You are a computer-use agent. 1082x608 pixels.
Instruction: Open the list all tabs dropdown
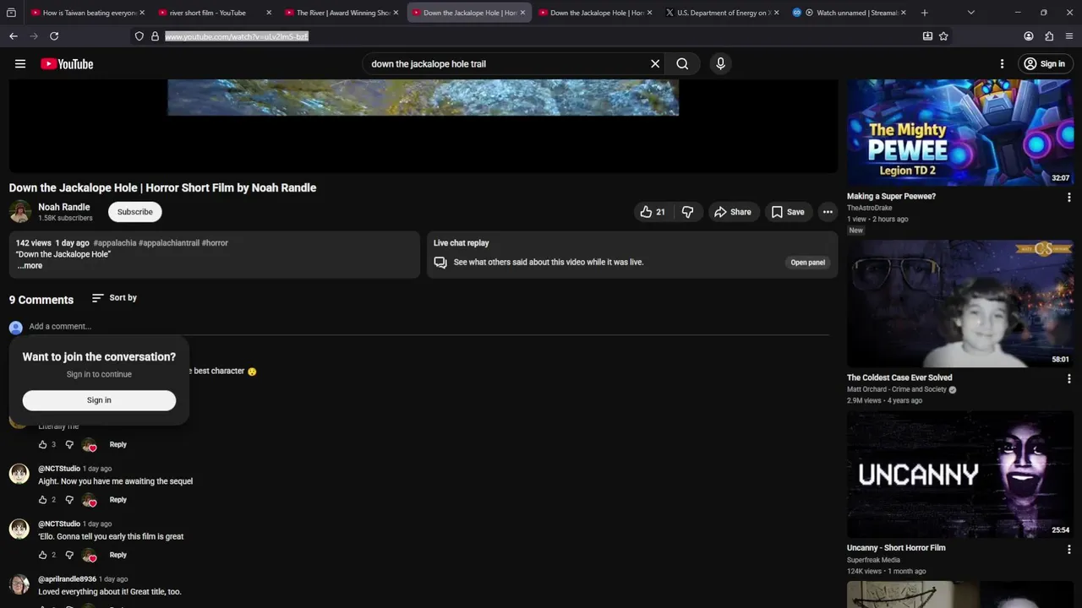(970, 13)
